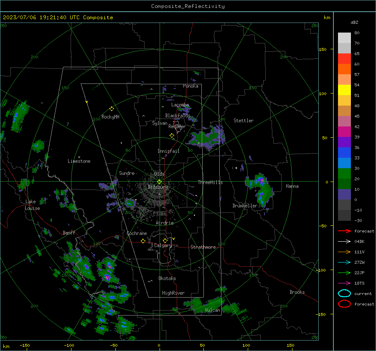Screen dimensions: 376x351
Task: Click the Innisfail city label
Action: 168,151
